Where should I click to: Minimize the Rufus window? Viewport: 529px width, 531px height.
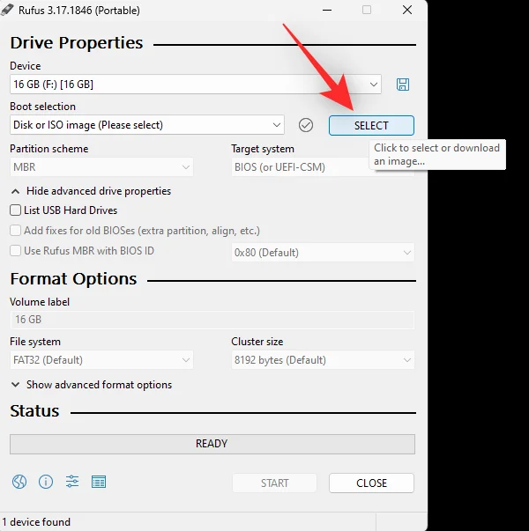click(327, 11)
